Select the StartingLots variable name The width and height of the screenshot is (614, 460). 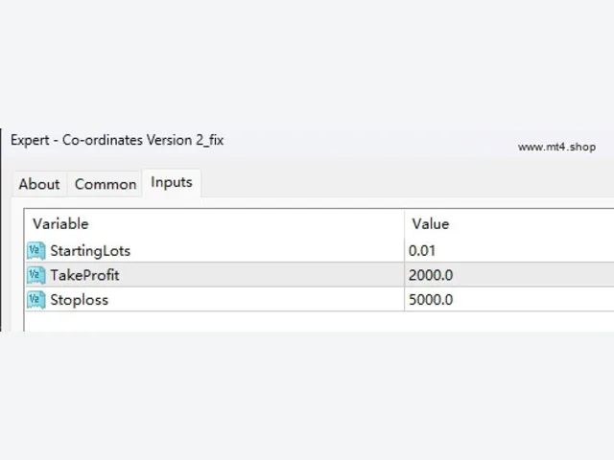[x=90, y=251]
